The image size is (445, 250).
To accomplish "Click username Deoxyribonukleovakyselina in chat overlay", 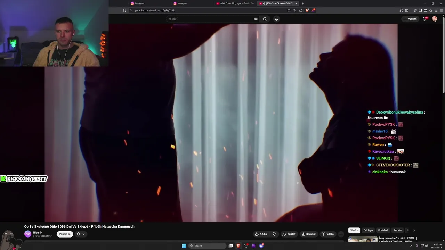I will click(x=399, y=112).
